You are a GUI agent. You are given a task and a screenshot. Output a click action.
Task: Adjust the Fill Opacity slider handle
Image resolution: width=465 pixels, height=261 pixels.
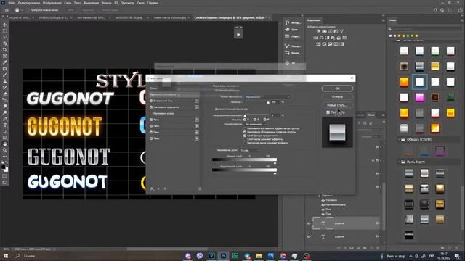point(245,116)
